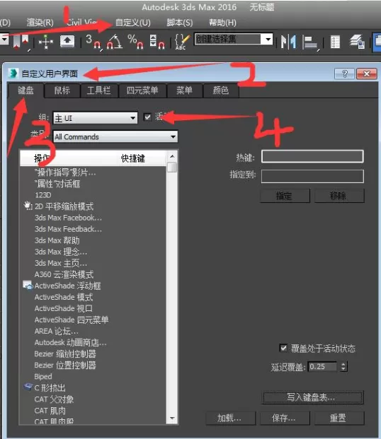Switch to the 键盘 tab
Image resolution: width=381 pixels, height=439 pixels.
point(25,90)
